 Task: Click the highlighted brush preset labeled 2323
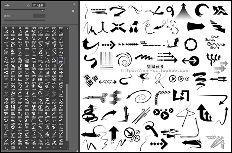coord(61,59)
